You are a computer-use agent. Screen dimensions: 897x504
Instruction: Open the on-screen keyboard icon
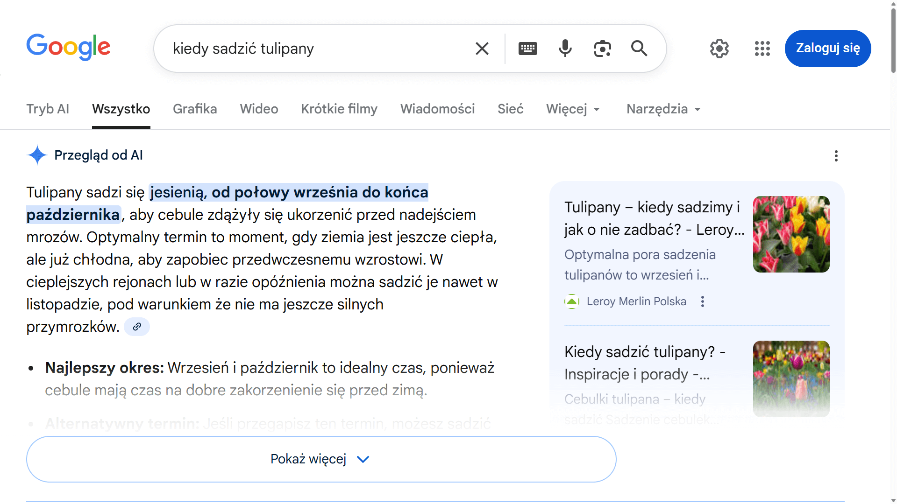click(x=527, y=49)
